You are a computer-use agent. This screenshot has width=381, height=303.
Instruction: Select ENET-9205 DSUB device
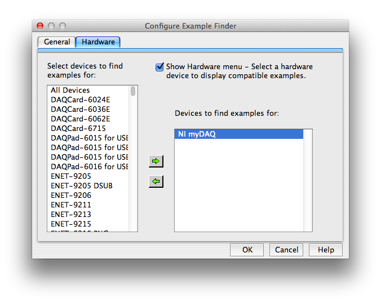pyautogui.click(x=81, y=186)
